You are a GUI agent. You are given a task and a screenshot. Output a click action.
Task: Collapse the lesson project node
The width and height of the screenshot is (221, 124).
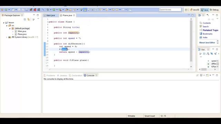[4, 23]
